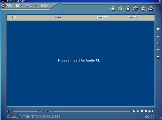Image resolution: width=162 pixels, height=120 pixels.
Task: Click the Title column header
Action: (57, 17)
